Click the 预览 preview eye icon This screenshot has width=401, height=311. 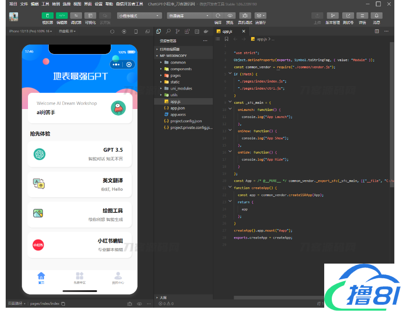[x=230, y=16]
